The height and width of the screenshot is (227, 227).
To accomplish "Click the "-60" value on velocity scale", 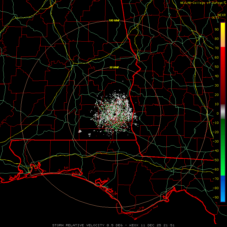I will pyautogui.click(x=216, y=169).
